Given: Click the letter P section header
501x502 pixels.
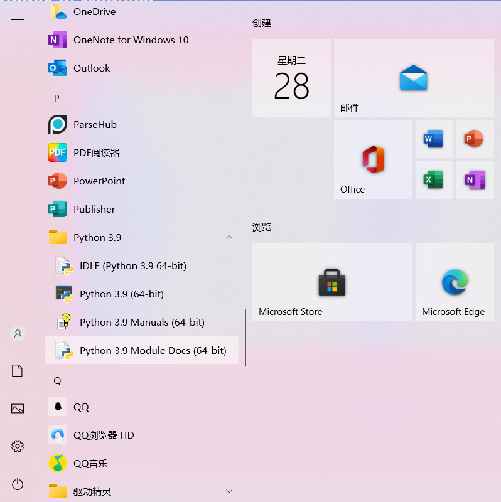Looking at the screenshot, I should point(57,98).
